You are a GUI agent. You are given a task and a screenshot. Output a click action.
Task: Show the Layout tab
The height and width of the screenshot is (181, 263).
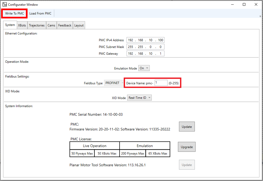[79, 25]
